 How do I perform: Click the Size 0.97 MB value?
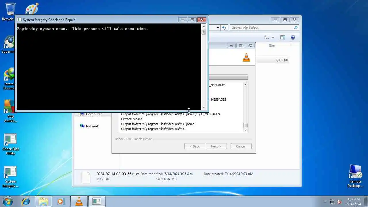click(170, 179)
